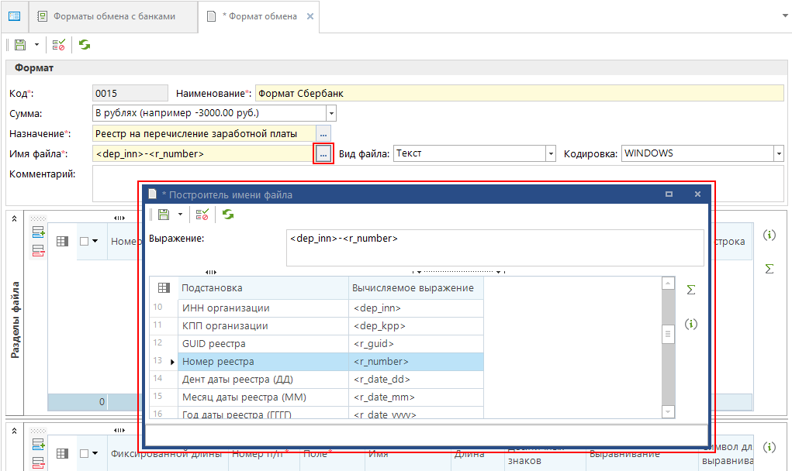Click the save icon in the file name builder dialog
The width and height of the screenshot is (792, 471).
[x=164, y=215]
